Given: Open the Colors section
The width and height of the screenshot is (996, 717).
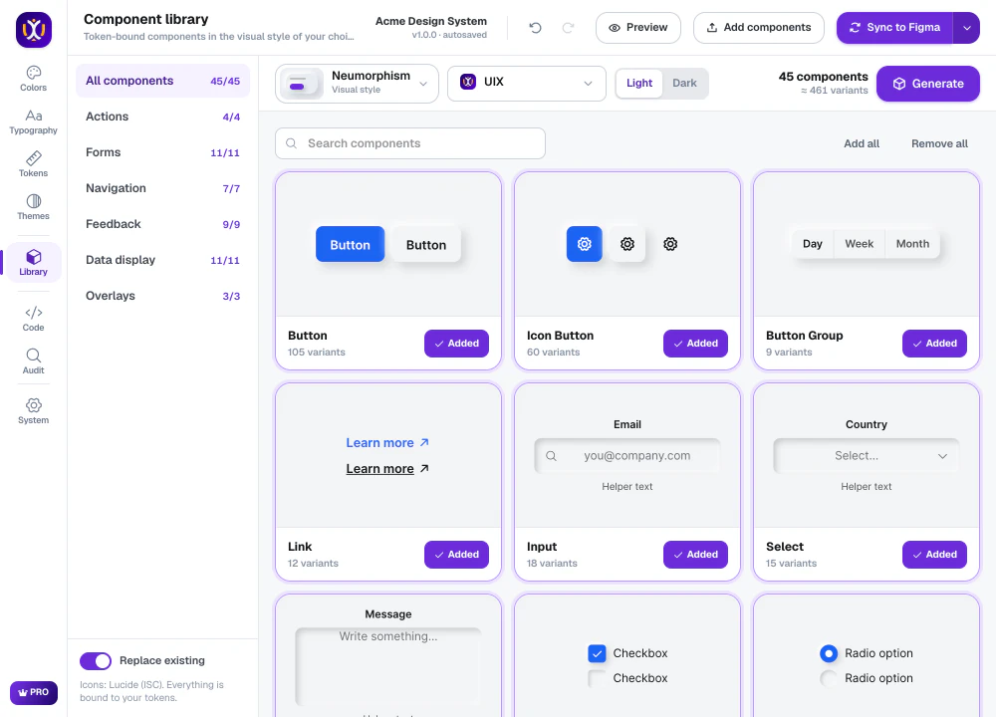Looking at the screenshot, I should point(33,79).
